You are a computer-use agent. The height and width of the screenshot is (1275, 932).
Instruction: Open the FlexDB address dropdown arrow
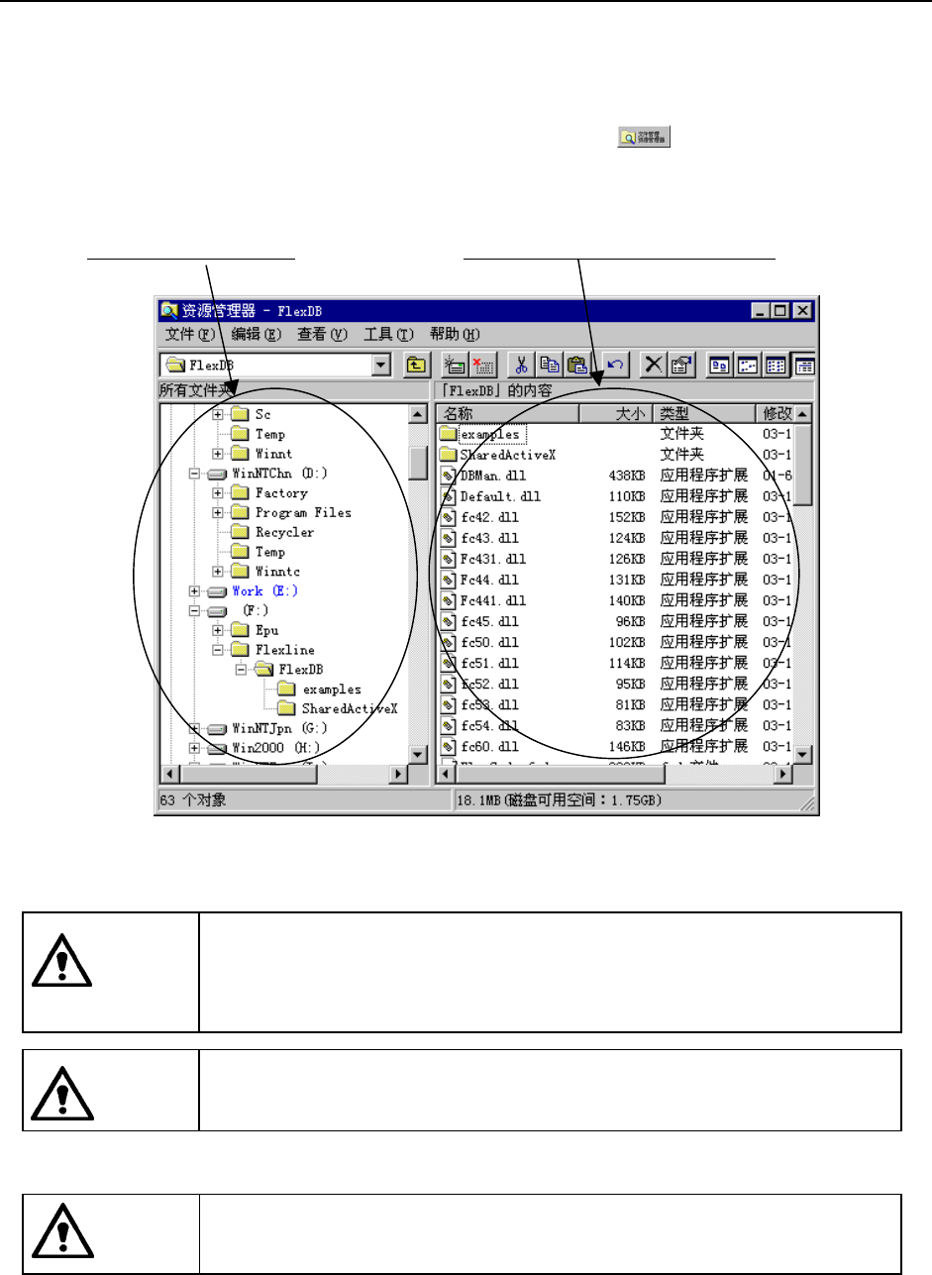pos(381,365)
